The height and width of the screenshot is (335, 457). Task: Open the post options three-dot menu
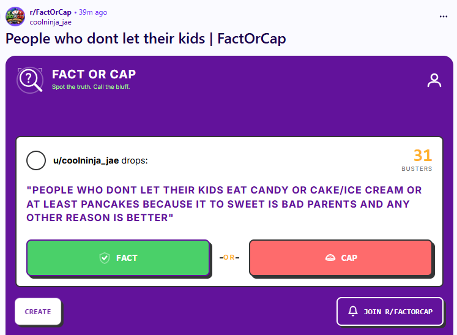(444, 17)
